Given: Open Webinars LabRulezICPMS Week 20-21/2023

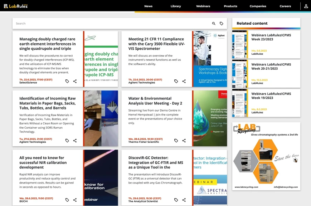Looking at the screenshot, I should tap(271, 67).
